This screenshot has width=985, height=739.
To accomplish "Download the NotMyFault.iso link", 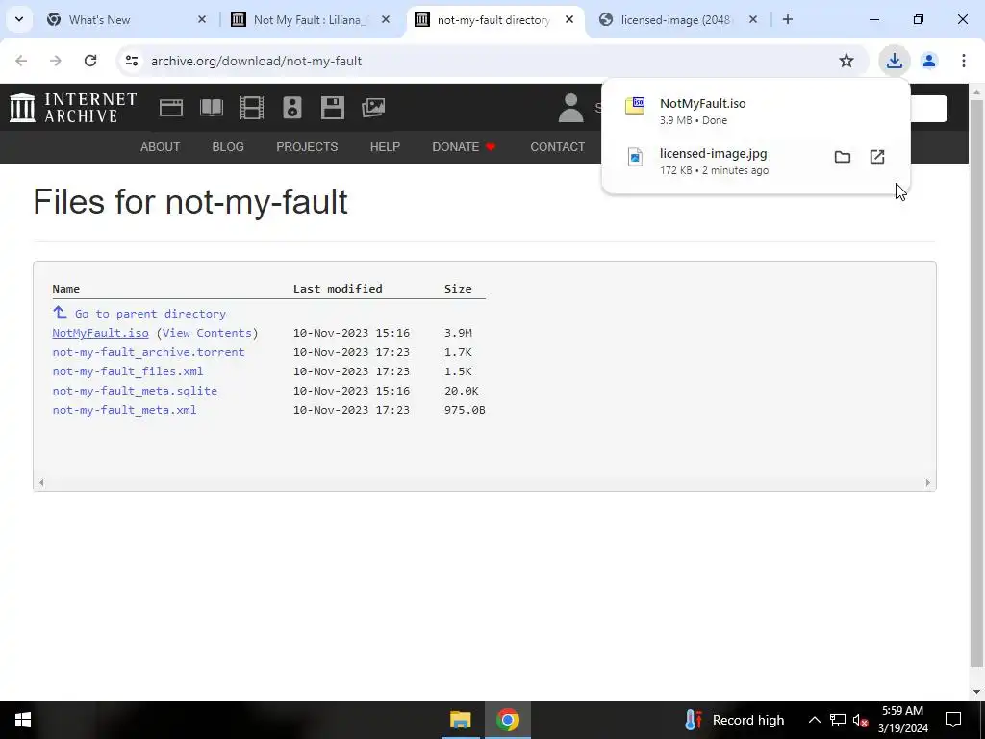I will pos(100,333).
